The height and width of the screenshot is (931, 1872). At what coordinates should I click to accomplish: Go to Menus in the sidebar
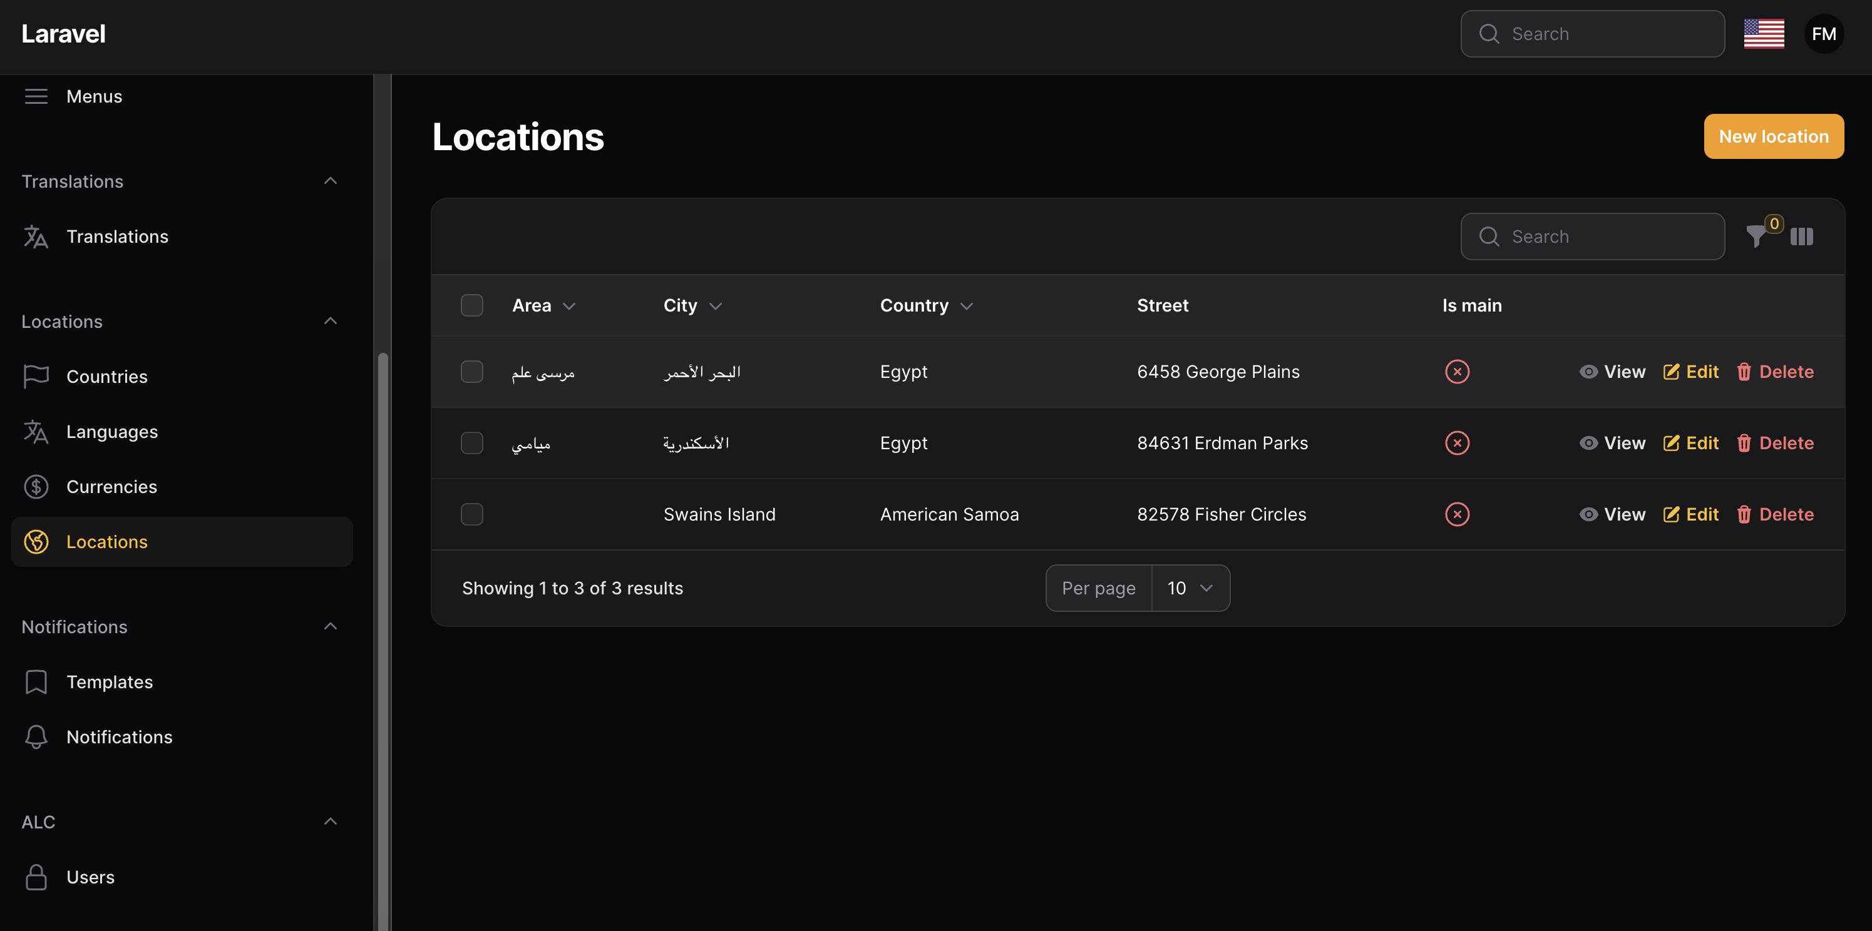(x=94, y=96)
